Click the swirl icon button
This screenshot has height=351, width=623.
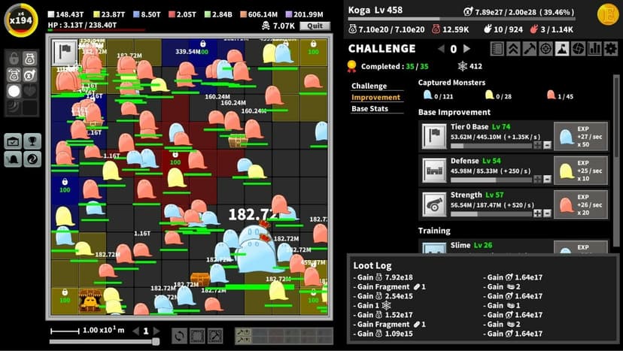tap(32, 159)
